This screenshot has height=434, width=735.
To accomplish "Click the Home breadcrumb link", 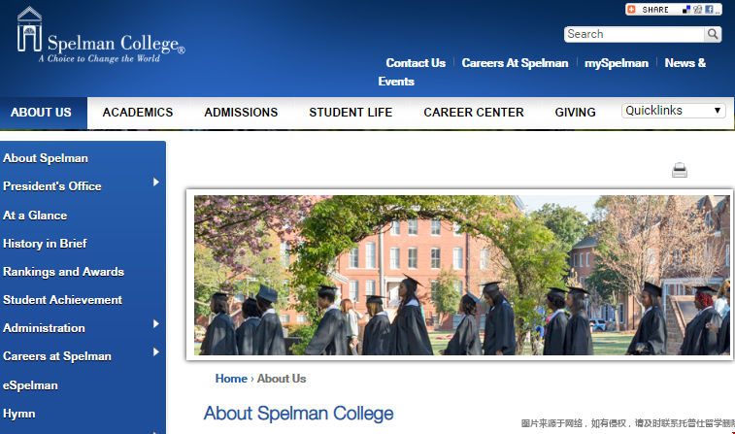I will [x=231, y=379].
